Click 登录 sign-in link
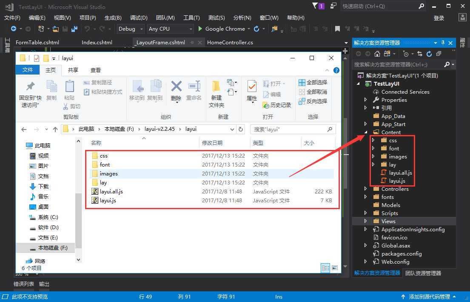 coord(439,18)
